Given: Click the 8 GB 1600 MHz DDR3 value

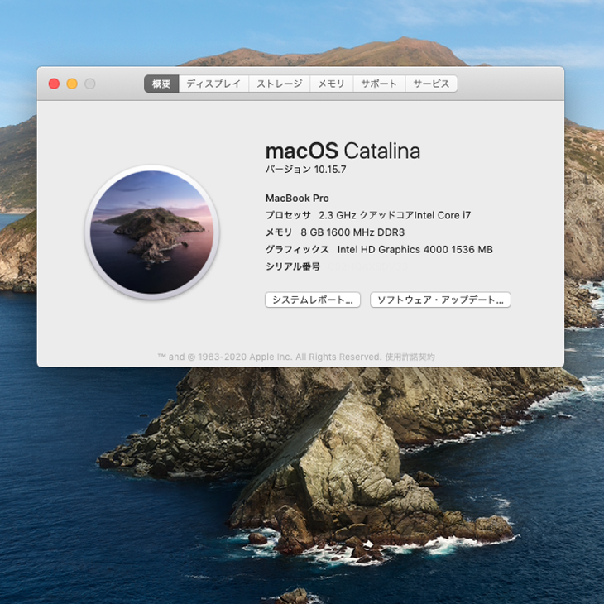Looking at the screenshot, I should (x=352, y=232).
